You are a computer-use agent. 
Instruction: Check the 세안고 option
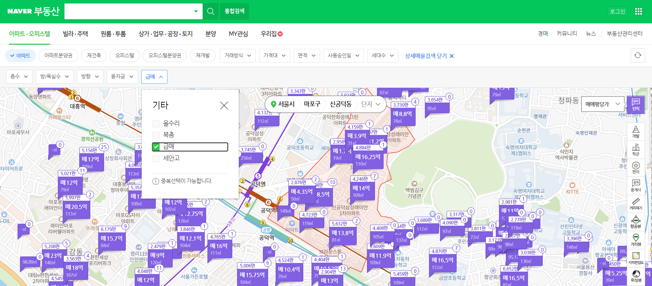point(156,158)
